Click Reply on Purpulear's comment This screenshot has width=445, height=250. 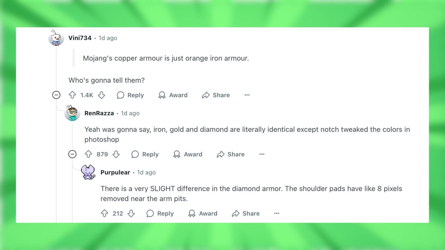tap(160, 213)
